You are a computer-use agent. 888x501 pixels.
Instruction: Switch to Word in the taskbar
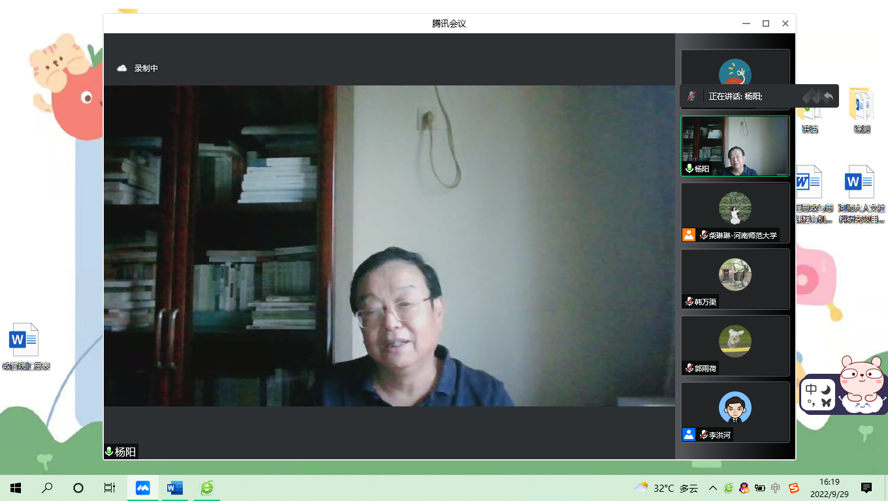tap(174, 488)
